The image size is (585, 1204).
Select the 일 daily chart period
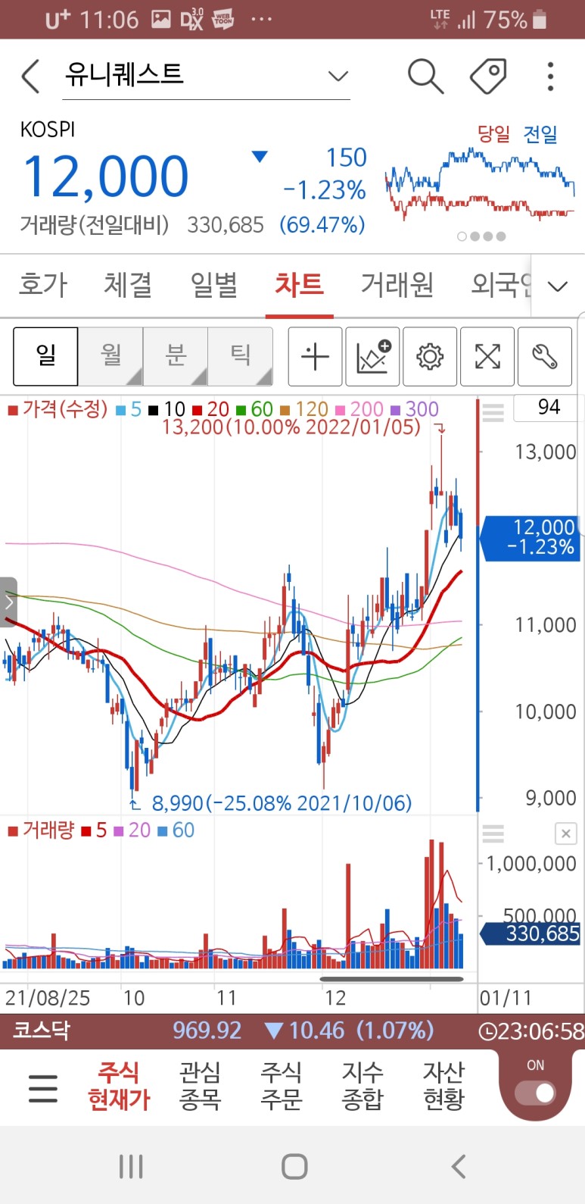tap(45, 356)
